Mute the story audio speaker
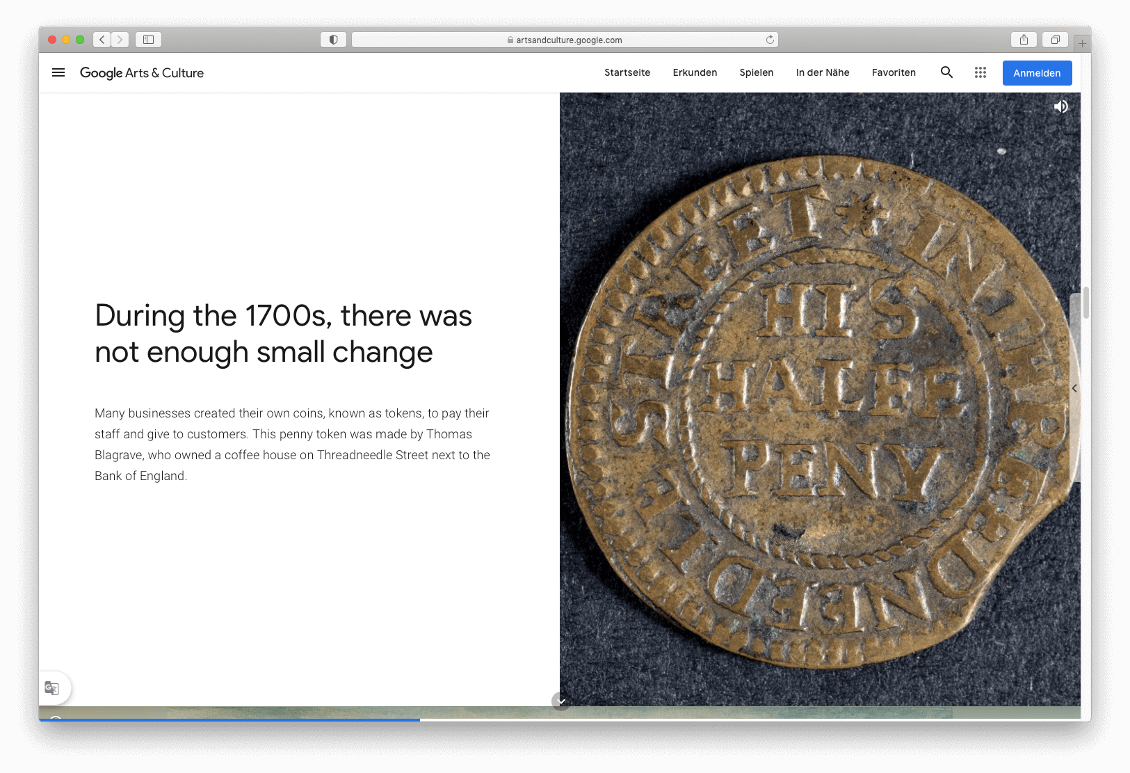The image size is (1130, 773). point(1060,106)
